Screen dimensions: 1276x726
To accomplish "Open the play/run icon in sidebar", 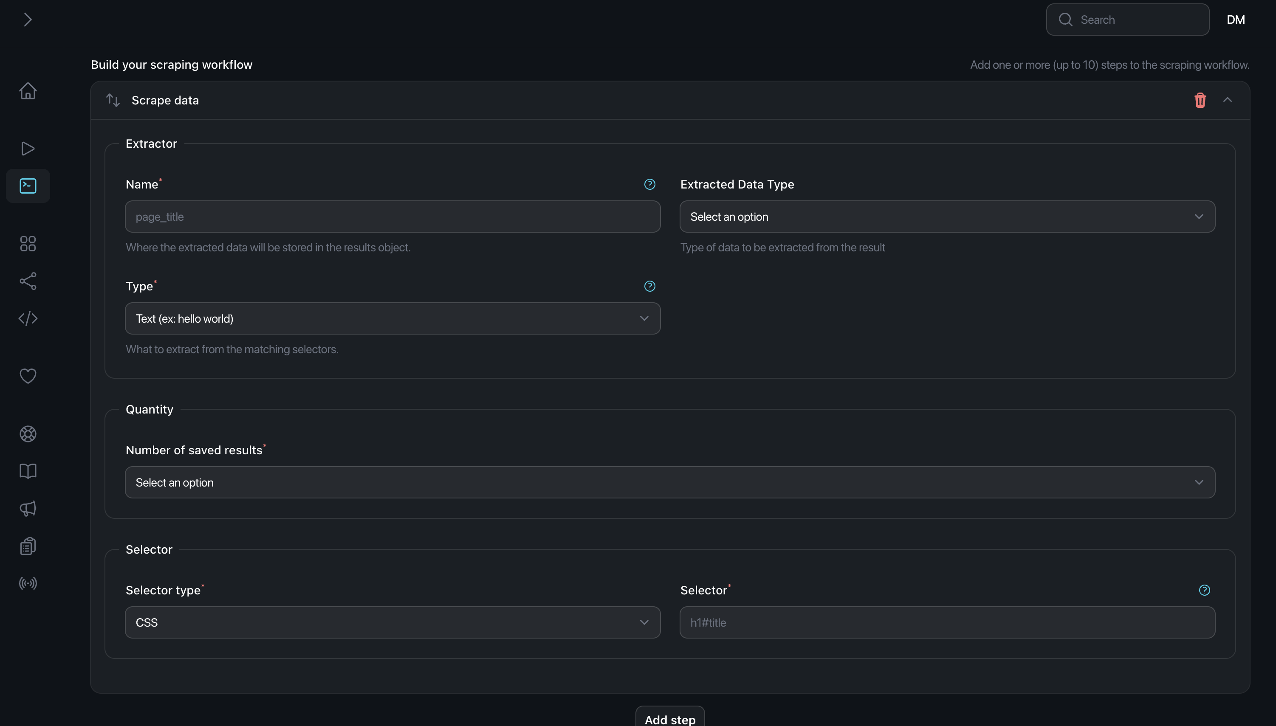I will [28, 149].
